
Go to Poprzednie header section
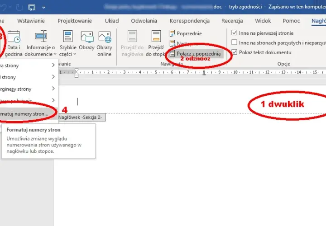pyautogui.click(x=186, y=33)
